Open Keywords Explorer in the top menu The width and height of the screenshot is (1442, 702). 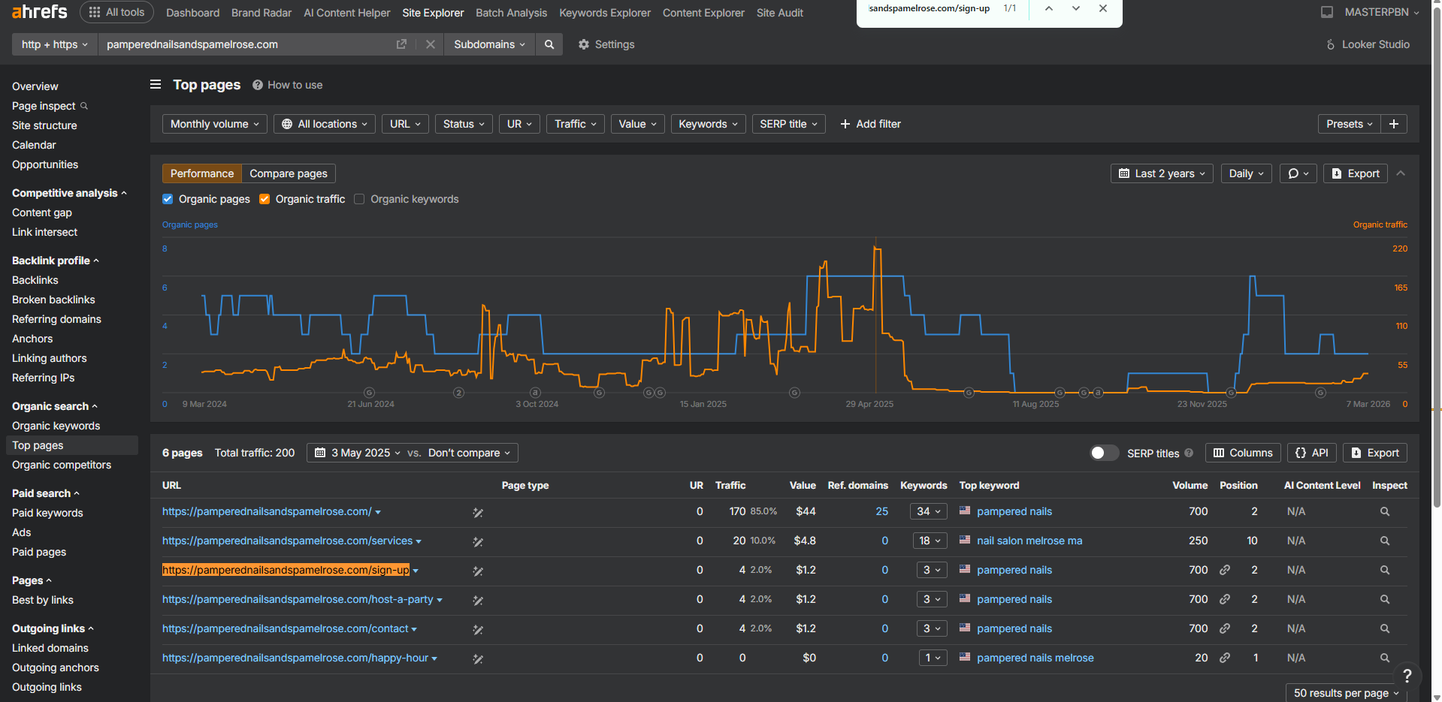point(605,13)
